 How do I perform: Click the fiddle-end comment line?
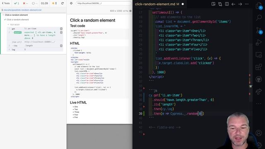point(165,127)
